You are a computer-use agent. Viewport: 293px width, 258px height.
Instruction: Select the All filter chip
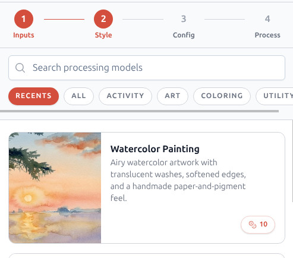tap(78, 96)
